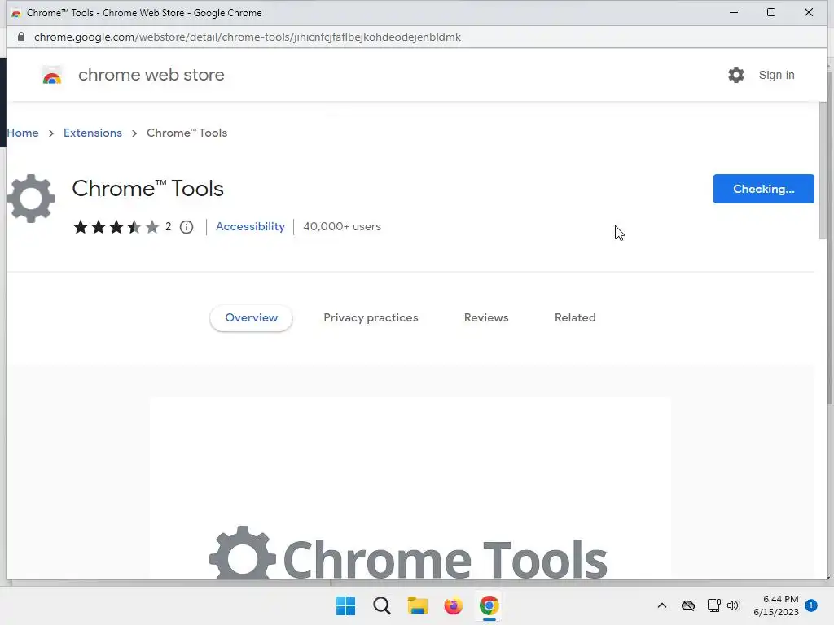Screen dimensions: 834x625
Task: Click Sign in link
Action: [x=776, y=75]
